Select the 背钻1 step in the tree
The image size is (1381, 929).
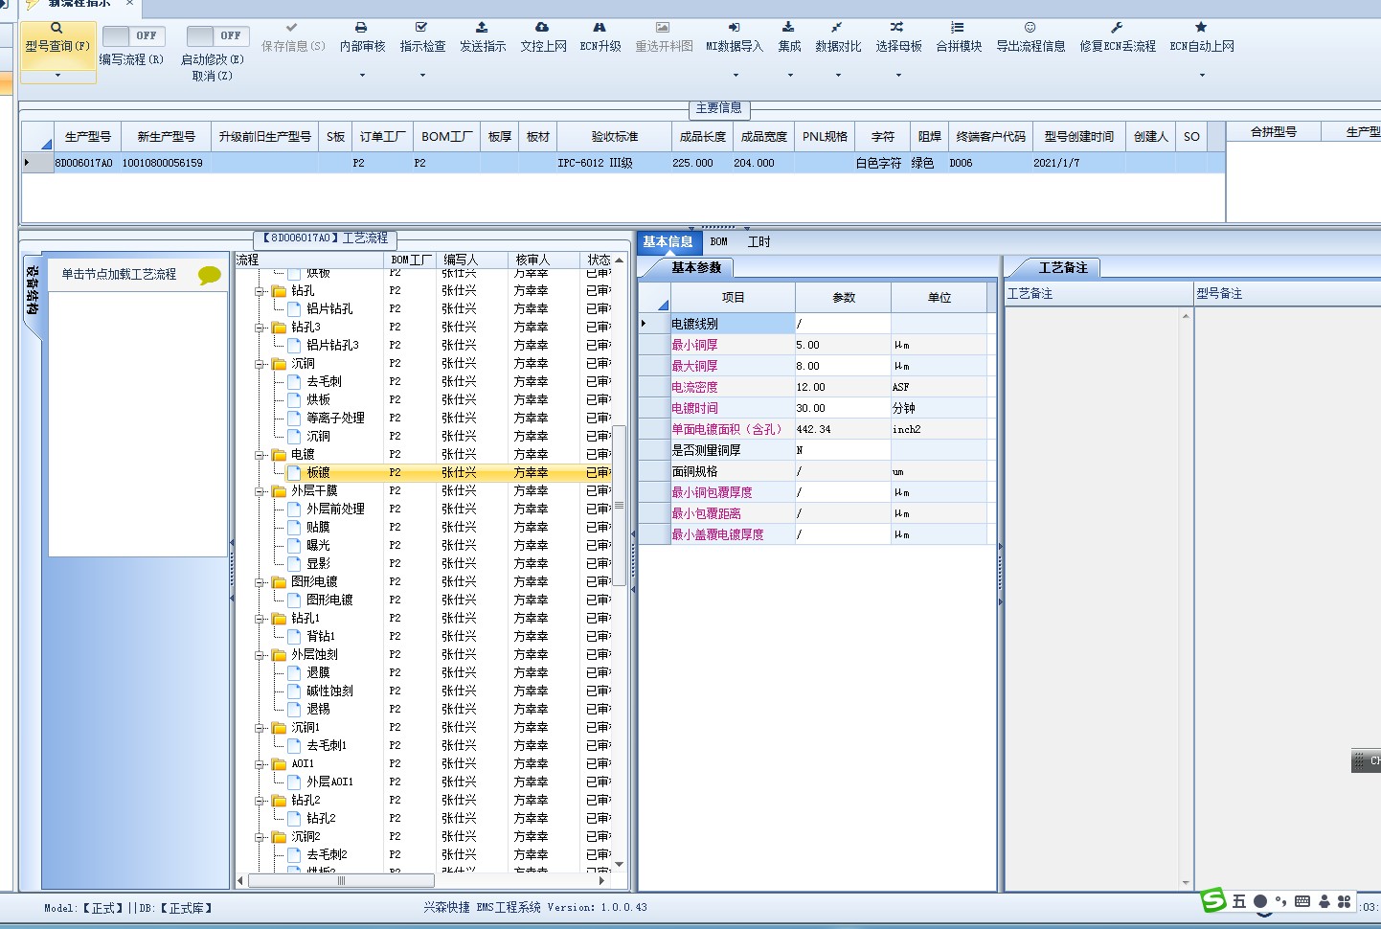pyautogui.click(x=321, y=637)
